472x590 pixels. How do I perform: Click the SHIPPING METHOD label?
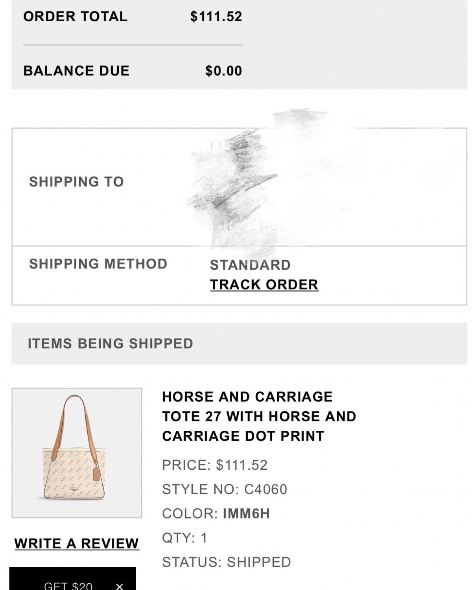click(98, 264)
